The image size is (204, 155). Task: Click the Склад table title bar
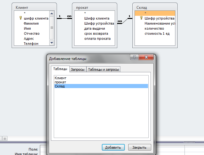155,8
